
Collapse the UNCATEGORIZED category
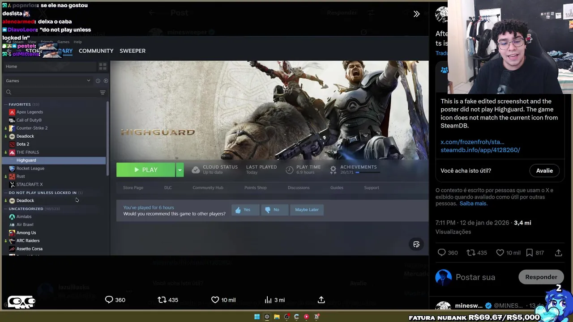(x=5, y=209)
